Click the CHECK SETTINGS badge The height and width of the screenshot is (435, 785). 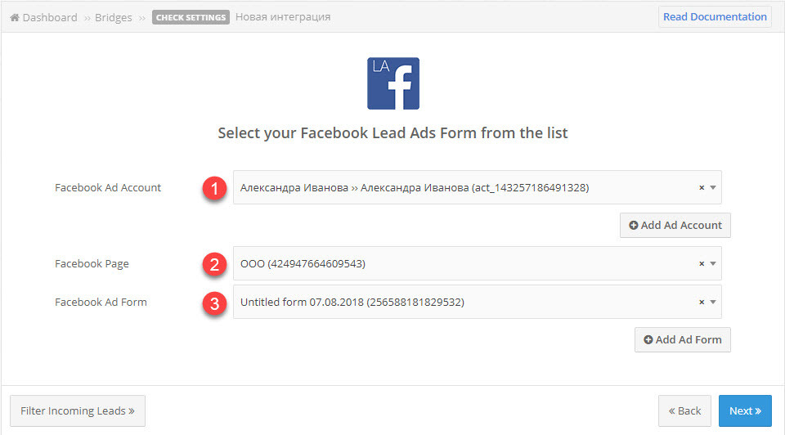191,17
